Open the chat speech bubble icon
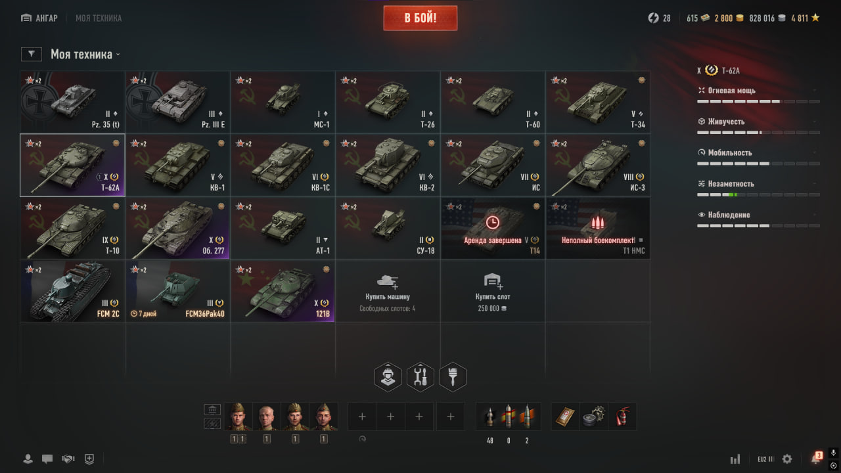Screen dimensions: 841x473 [x=47, y=459]
